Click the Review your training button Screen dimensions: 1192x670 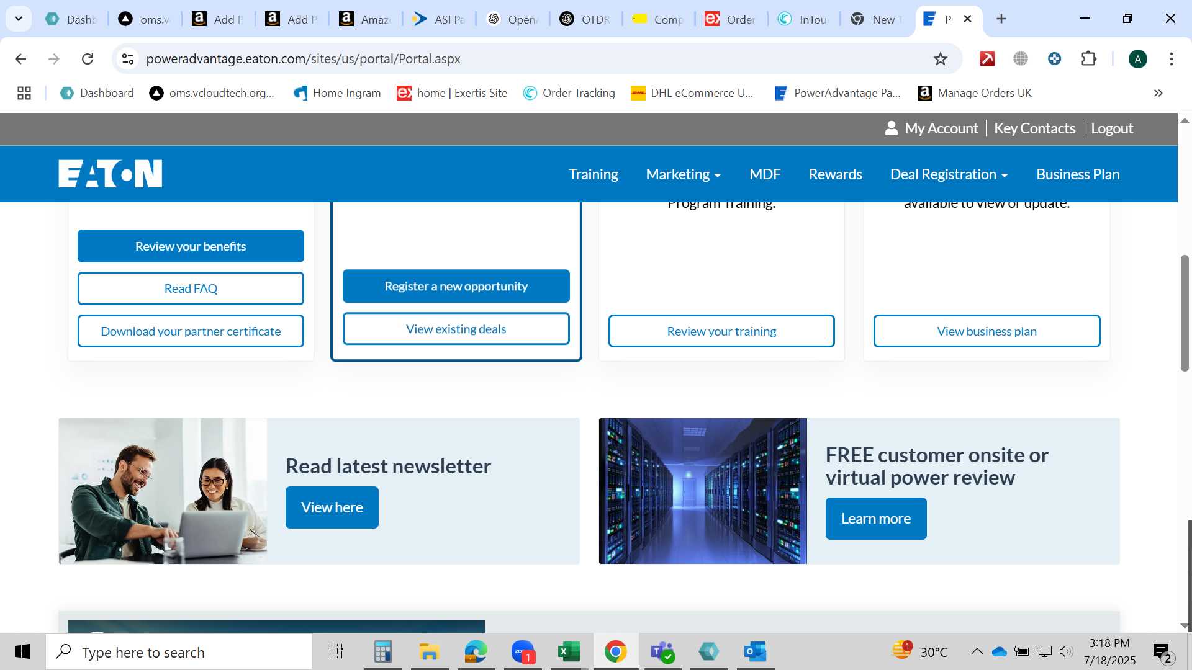[x=721, y=331]
